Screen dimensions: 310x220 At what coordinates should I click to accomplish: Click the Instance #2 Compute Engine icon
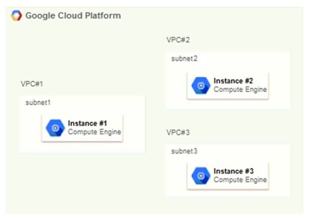(201, 86)
